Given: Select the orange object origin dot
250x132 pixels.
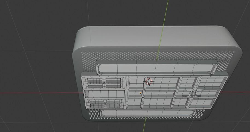Looking at the screenshot, I should coord(141,93).
